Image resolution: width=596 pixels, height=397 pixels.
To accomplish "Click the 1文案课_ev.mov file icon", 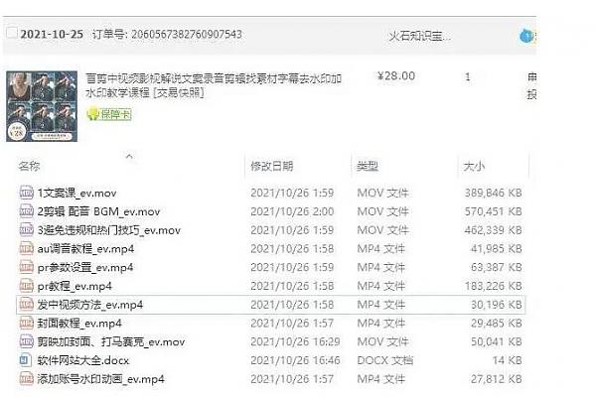I will coord(27,193).
